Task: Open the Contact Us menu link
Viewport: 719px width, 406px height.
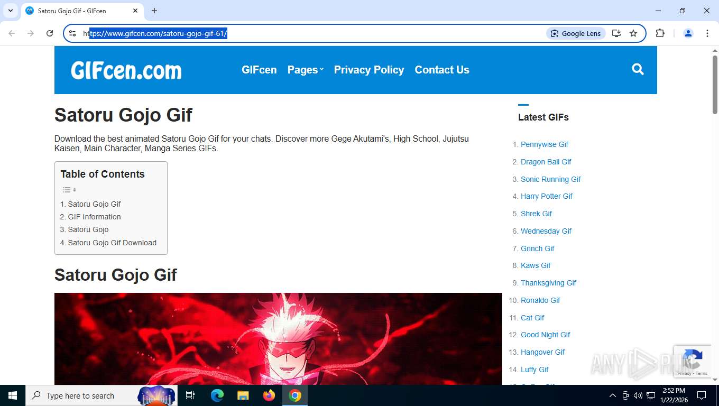Action: (x=442, y=70)
